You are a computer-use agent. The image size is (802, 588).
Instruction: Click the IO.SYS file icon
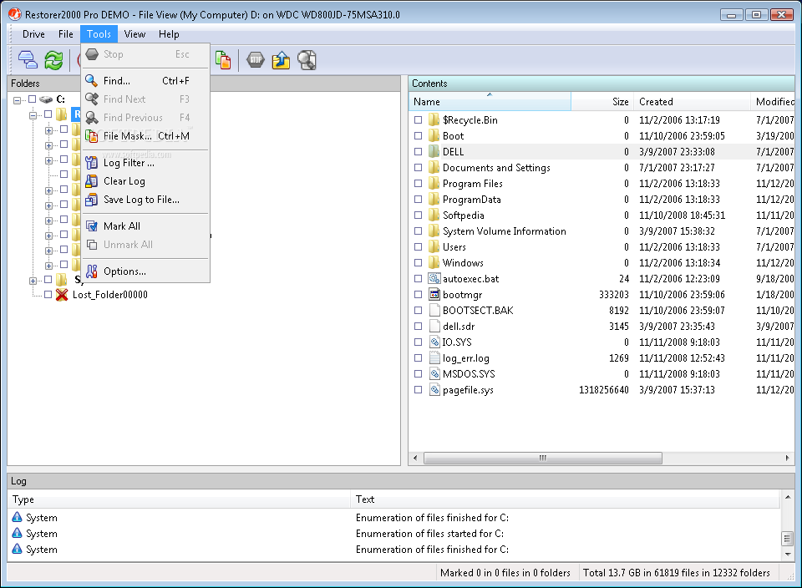434,342
